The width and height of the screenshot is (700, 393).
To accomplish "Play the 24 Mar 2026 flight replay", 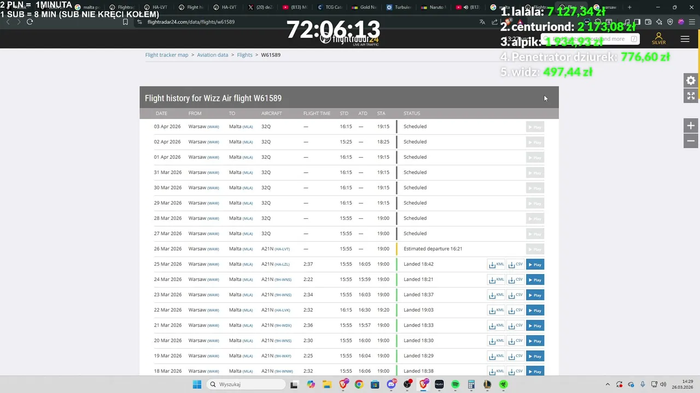I will click(535, 280).
